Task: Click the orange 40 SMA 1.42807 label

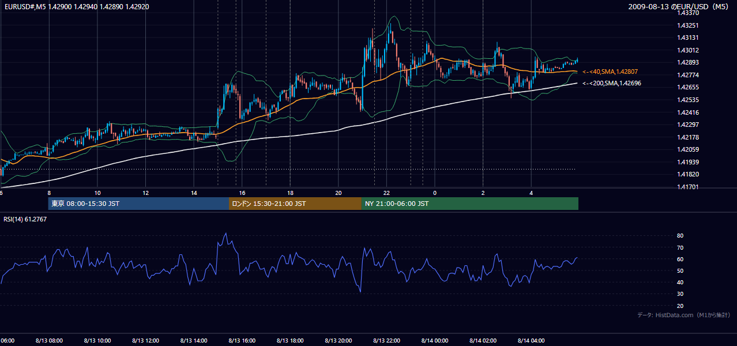Action: [610, 72]
